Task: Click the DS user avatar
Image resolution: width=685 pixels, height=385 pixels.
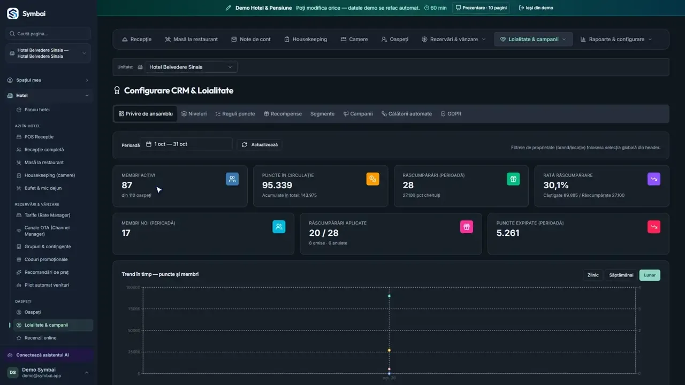Action: (x=12, y=372)
